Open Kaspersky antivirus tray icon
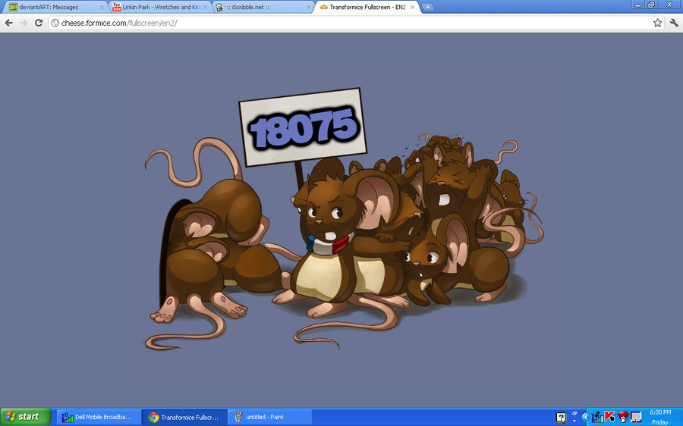This screenshot has height=426, width=683. click(x=610, y=418)
